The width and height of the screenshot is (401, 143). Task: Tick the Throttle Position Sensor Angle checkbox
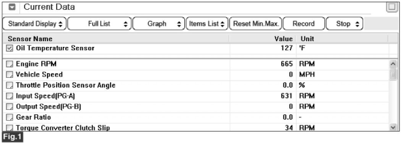[9, 85]
